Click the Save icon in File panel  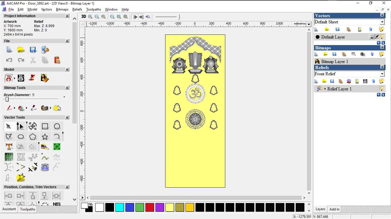tap(33, 50)
